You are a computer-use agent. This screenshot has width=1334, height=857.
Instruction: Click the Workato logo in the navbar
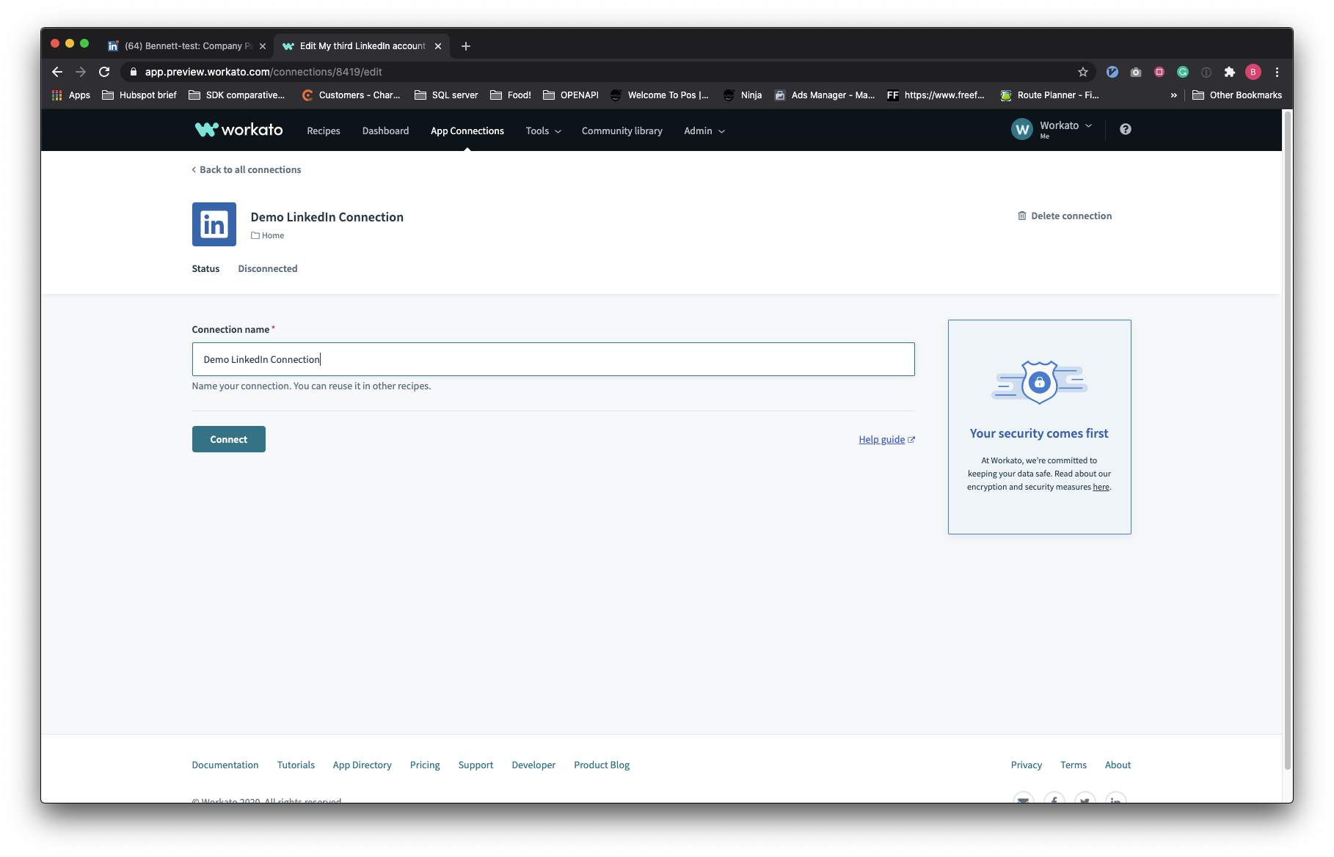click(x=237, y=129)
